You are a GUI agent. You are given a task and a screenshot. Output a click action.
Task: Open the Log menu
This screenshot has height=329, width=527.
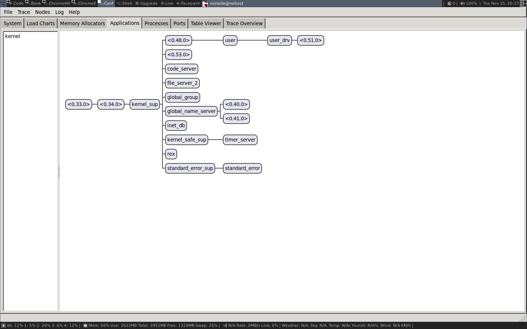59,12
